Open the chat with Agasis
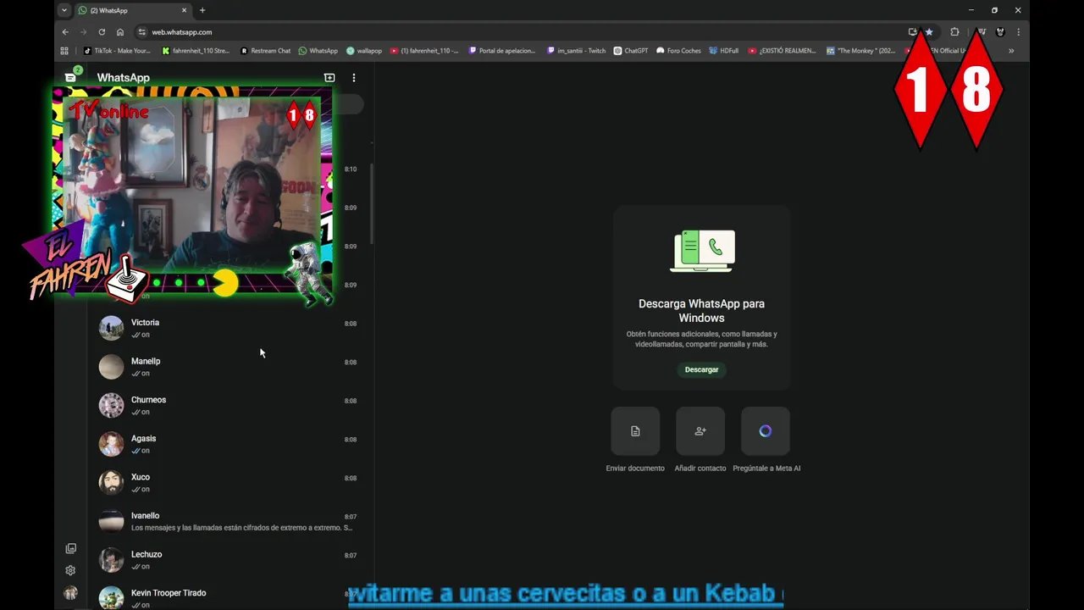Image resolution: width=1084 pixels, height=610 pixels. (229, 444)
